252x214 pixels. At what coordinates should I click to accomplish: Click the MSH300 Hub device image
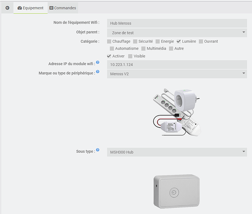pos(177,191)
